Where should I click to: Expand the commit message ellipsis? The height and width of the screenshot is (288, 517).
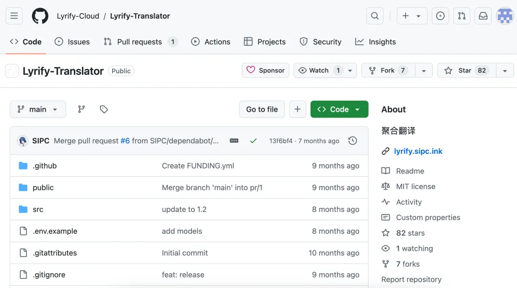tap(234, 141)
